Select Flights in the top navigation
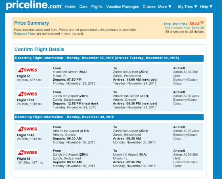Image resolution: width=222 pixels, height=179 pixels. coord(97,6)
